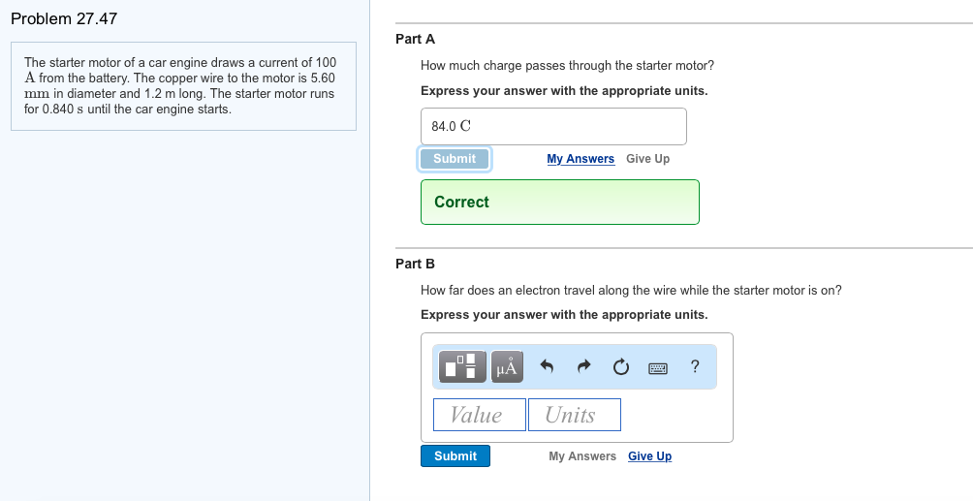The width and height of the screenshot is (973, 501).
Task: Reset the Part B answer with circular arrow
Action: coord(621,366)
